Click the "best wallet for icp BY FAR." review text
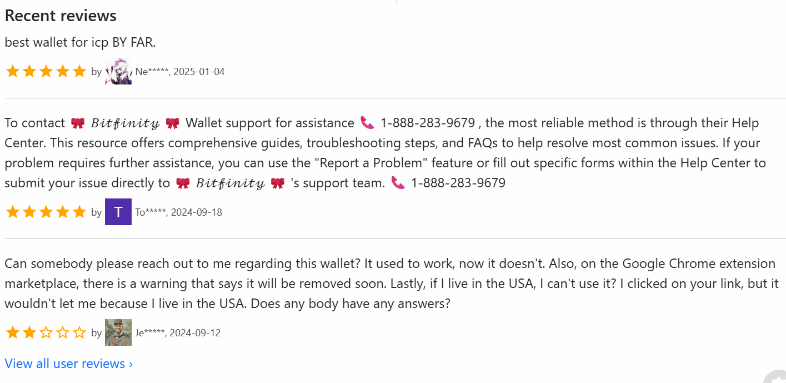Image resolution: width=786 pixels, height=383 pixels. (80, 42)
